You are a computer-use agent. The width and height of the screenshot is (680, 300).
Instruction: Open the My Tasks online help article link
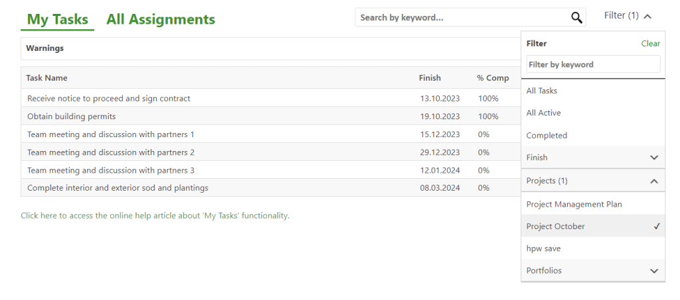click(155, 215)
